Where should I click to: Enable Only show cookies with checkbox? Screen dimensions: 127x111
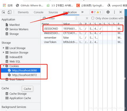pyautogui.click(x=93, y=18)
